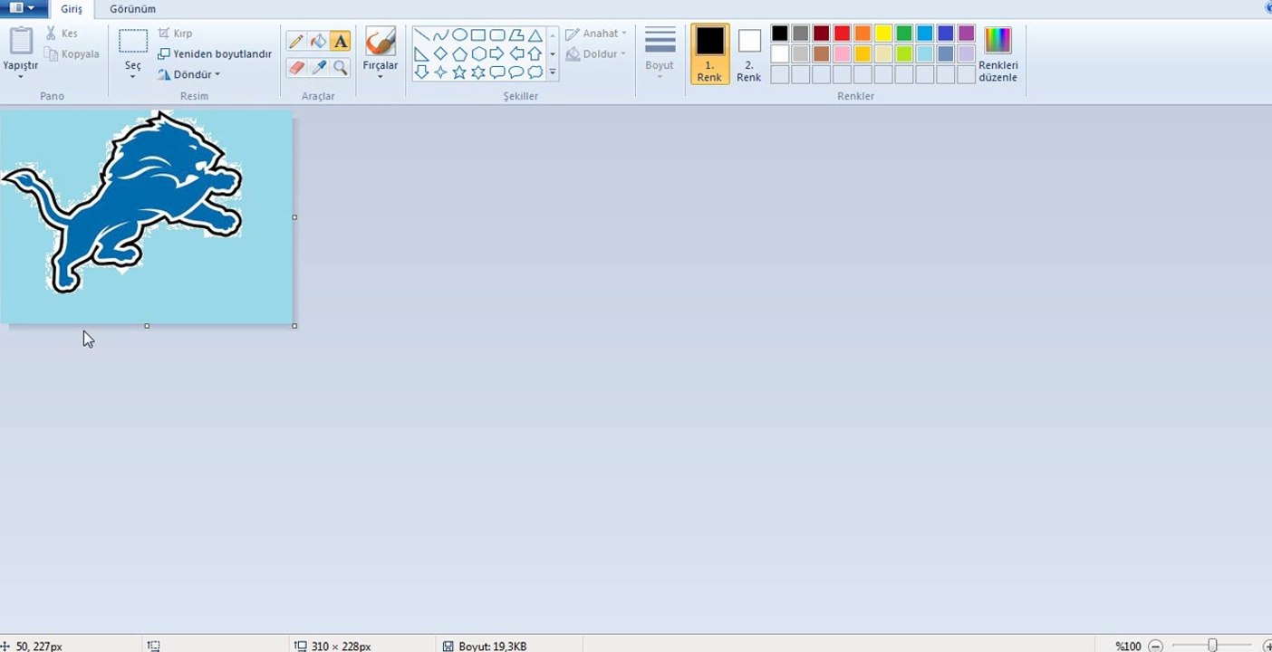Choose the diamond shape

tap(440, 54)
